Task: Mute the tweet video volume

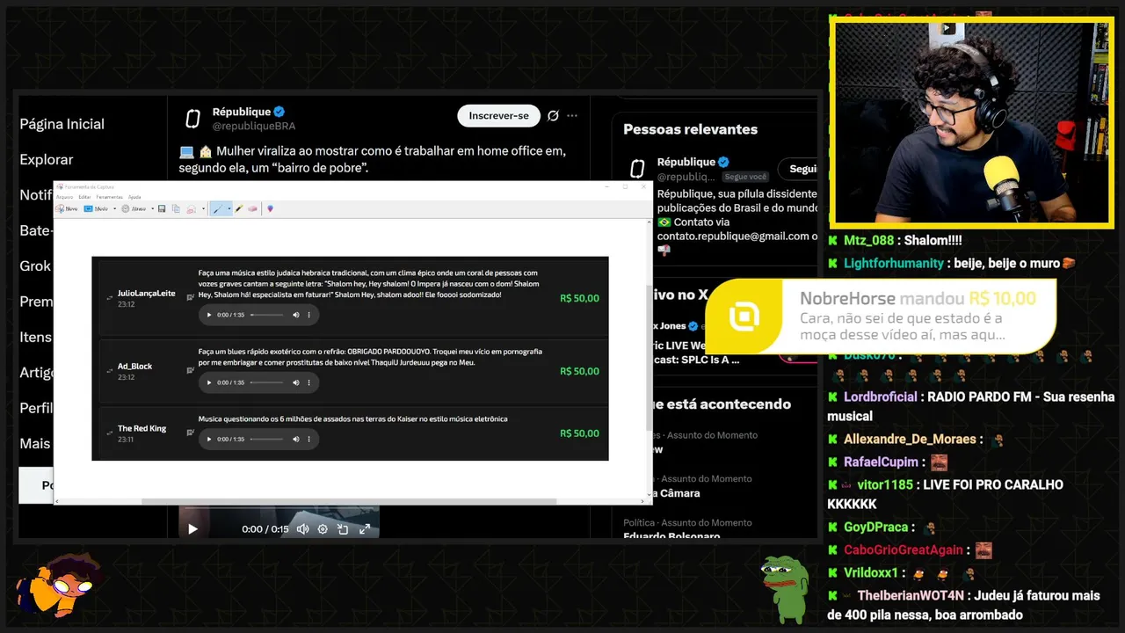Action: pos(302,529)
